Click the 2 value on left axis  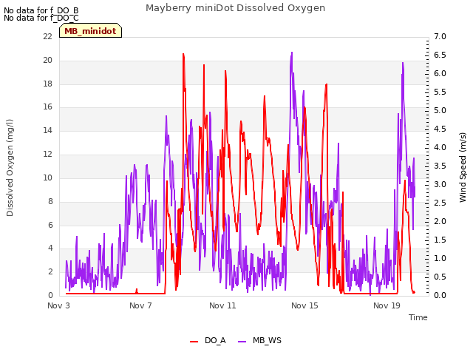pyautogui.click(x=50, y=271)
